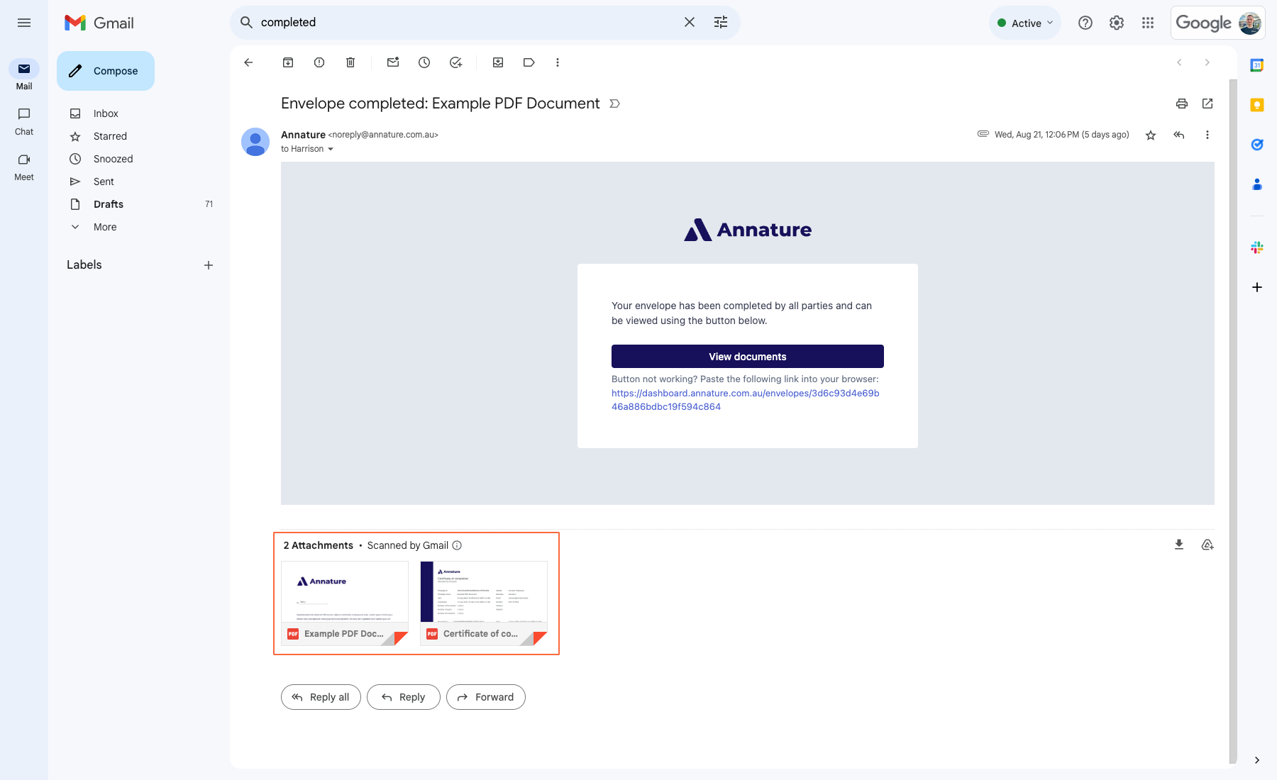The image size is (1277, 780).
Task: Go to the older message arrow
Action: pyautogui.click(x=1207, y=62)
